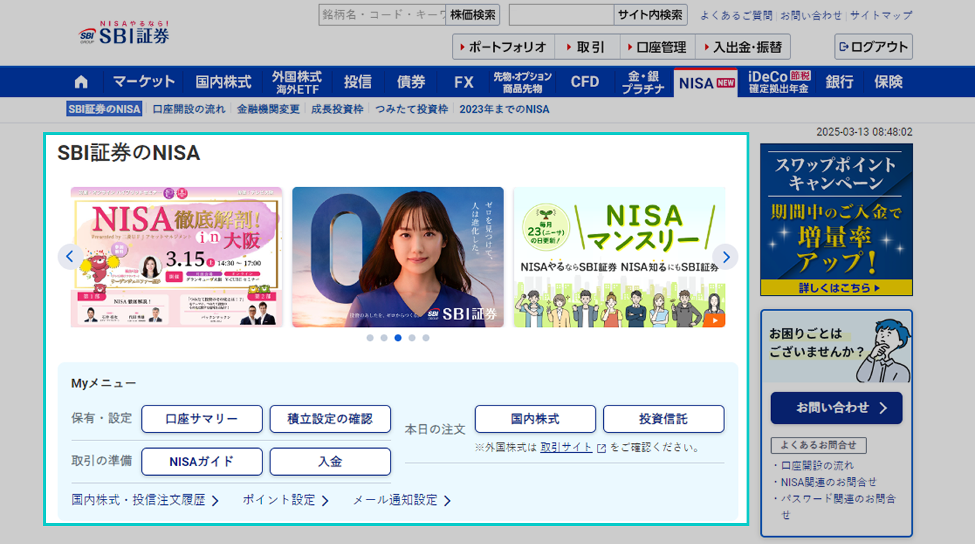
Task: Open sidebar 口座開設の流れ FAQ link
Action: [817, 465]
